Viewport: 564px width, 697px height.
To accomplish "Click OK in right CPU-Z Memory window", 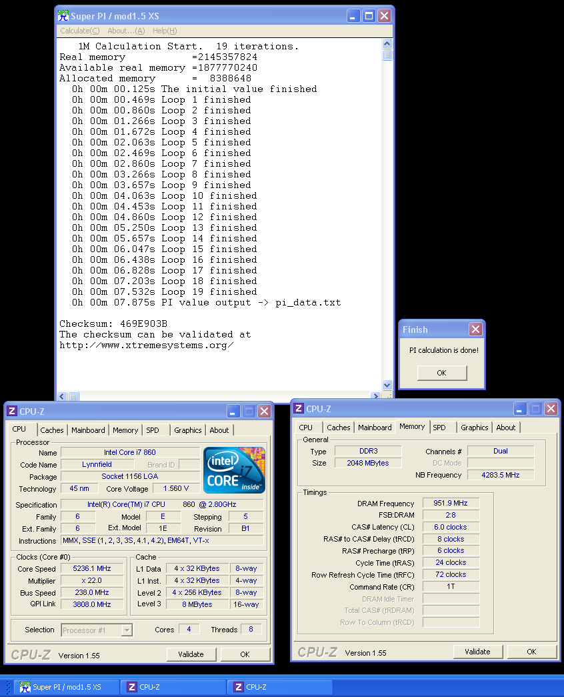I will coord(531,652).
